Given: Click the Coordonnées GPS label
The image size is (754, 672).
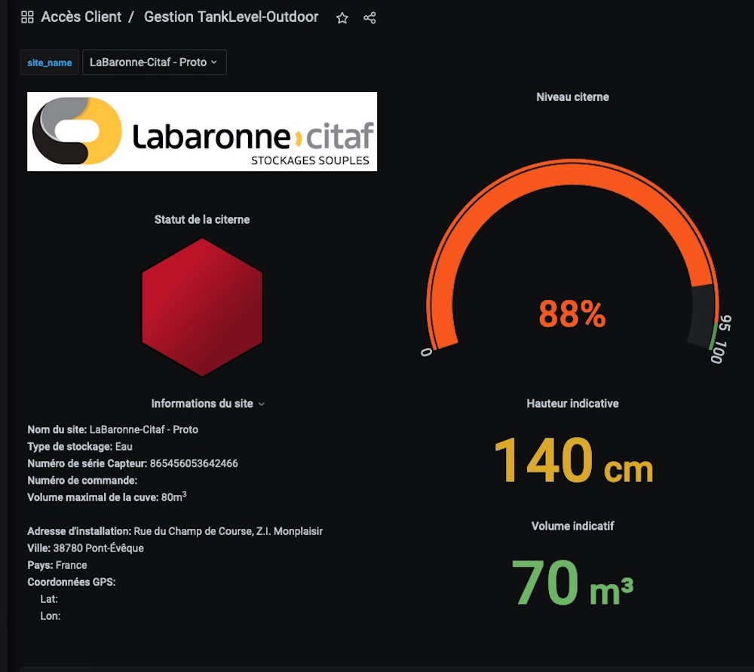Looking at the screenshot, I should pos(71,582).
